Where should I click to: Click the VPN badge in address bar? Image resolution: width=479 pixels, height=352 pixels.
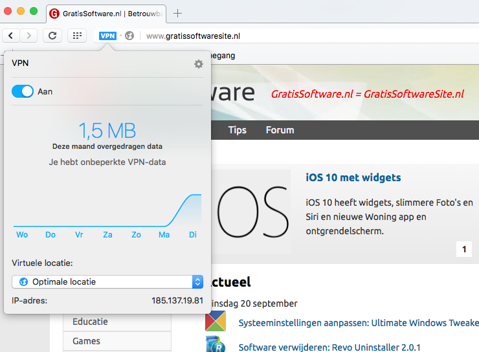(x=107, y=36)
